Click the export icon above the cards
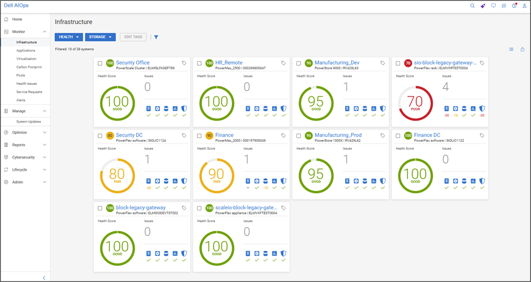Screen dimensions: 531x282 [x=522, y=49]
